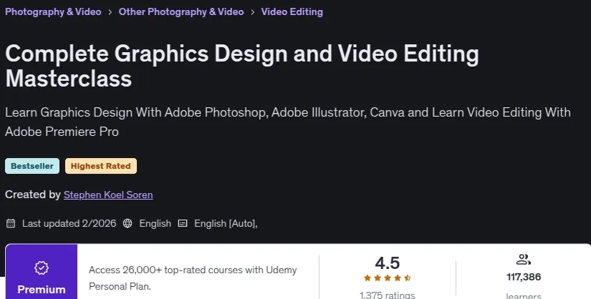This screenshot has height=299, width=591.
Task: Click the calendar last-updated icon
Action: (11, 223)
